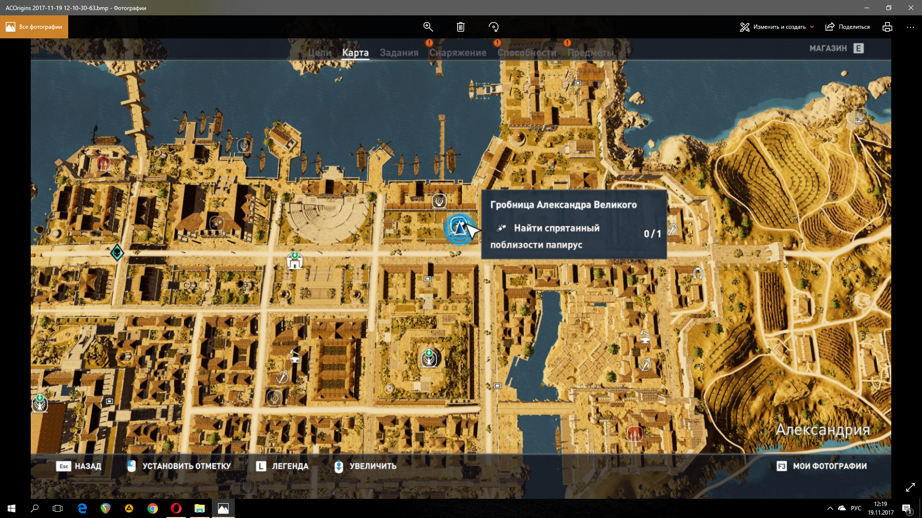Rotate the image using rotate icon

coord(494,27)
